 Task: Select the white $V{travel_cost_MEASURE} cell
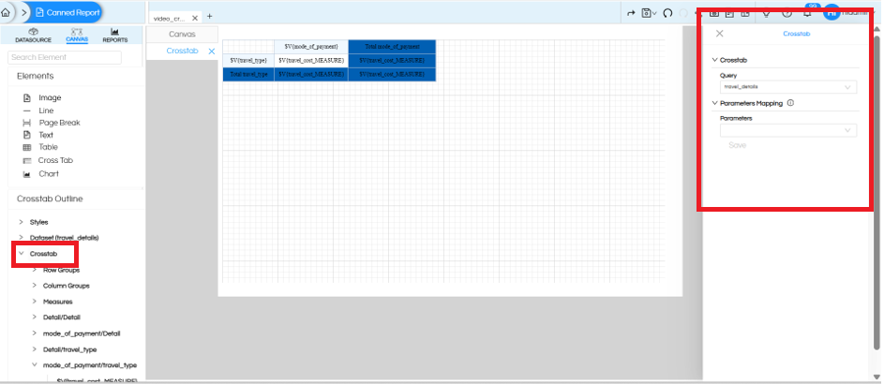click(x=311, y=60)
